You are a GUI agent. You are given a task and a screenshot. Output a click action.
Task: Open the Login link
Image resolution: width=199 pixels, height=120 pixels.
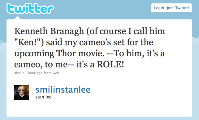159,8
